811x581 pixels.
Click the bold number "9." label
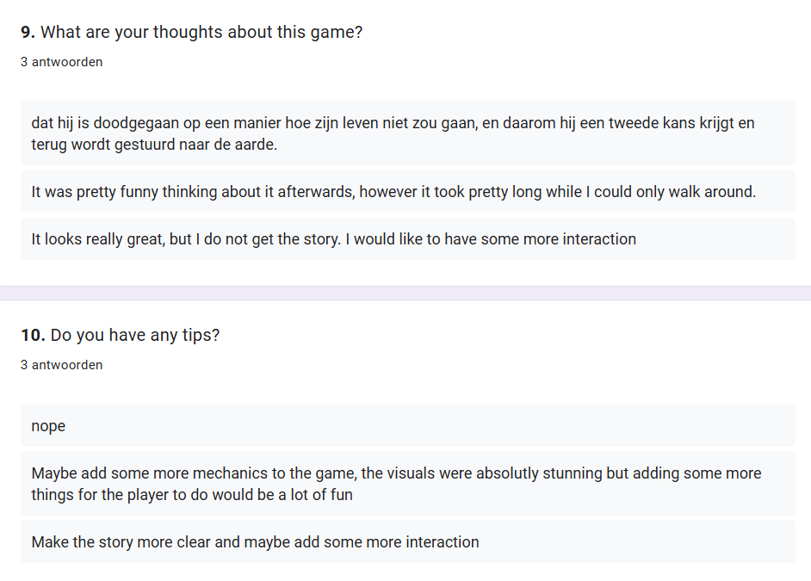coord(28,33)
